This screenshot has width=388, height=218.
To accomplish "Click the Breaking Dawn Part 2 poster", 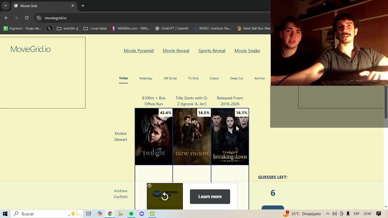I will click(230, 137).
